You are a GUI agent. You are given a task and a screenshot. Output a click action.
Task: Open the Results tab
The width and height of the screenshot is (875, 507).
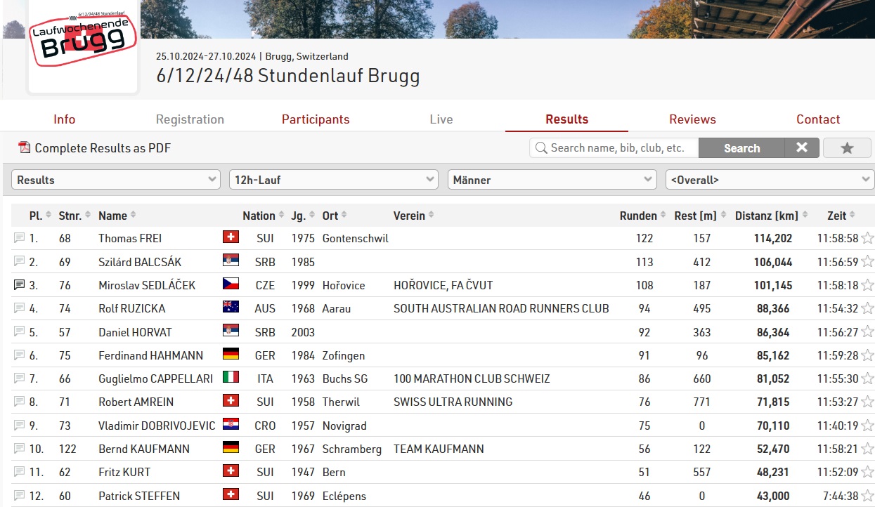(x=566, y=119)
